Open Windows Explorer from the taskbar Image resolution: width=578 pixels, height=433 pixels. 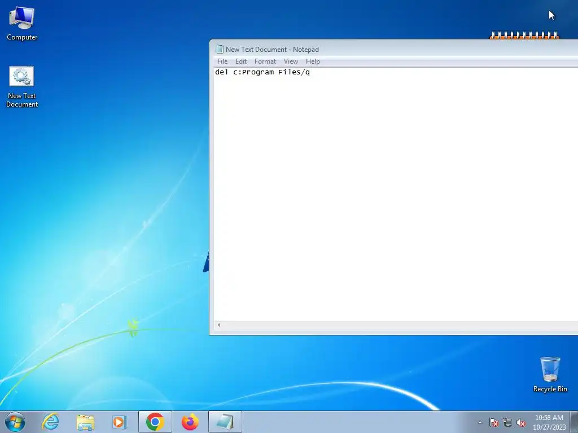coord(85,422)
